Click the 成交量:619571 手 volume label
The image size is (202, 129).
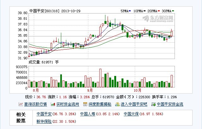tap(44, 62)
